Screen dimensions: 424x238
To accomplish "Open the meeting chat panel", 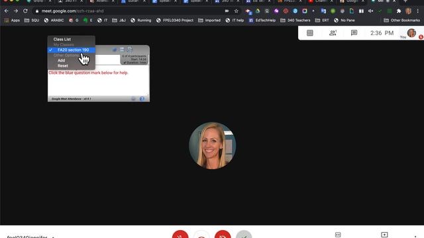I will [x=354, y=33].
